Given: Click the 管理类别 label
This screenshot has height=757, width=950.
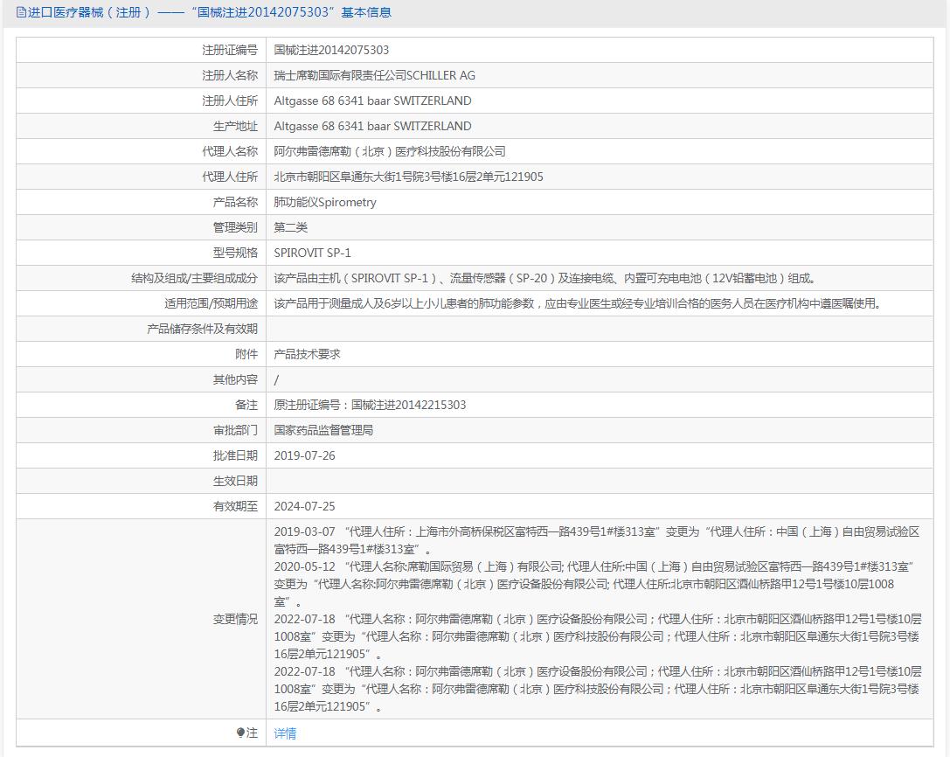Looking at the screenshot, I should tap(235, 227).
